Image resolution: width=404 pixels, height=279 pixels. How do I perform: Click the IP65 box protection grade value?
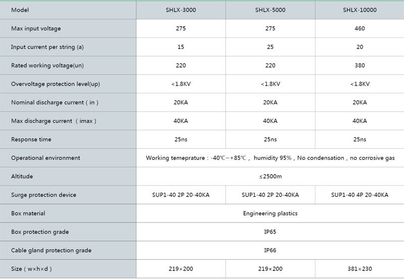click(270, 232)
